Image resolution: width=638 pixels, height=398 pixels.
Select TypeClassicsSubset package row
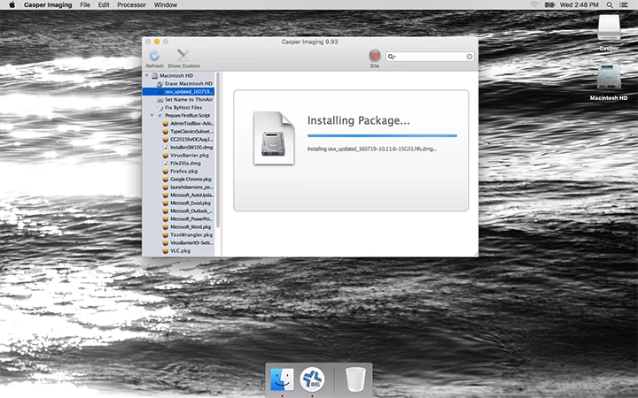point(178,132)
